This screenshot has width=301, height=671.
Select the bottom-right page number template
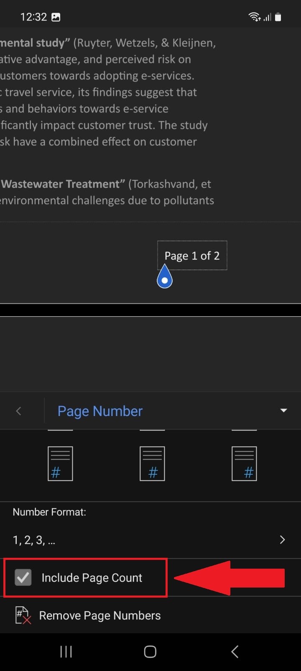coord(244,463)
